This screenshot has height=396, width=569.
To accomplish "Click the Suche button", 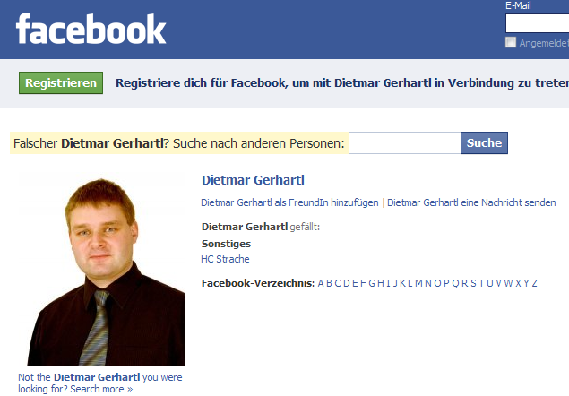I will 484,143.
